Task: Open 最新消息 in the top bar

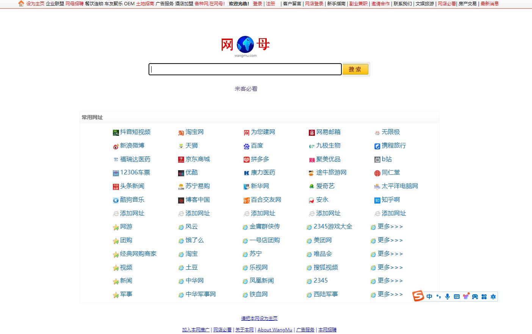Action: (490, 3)
